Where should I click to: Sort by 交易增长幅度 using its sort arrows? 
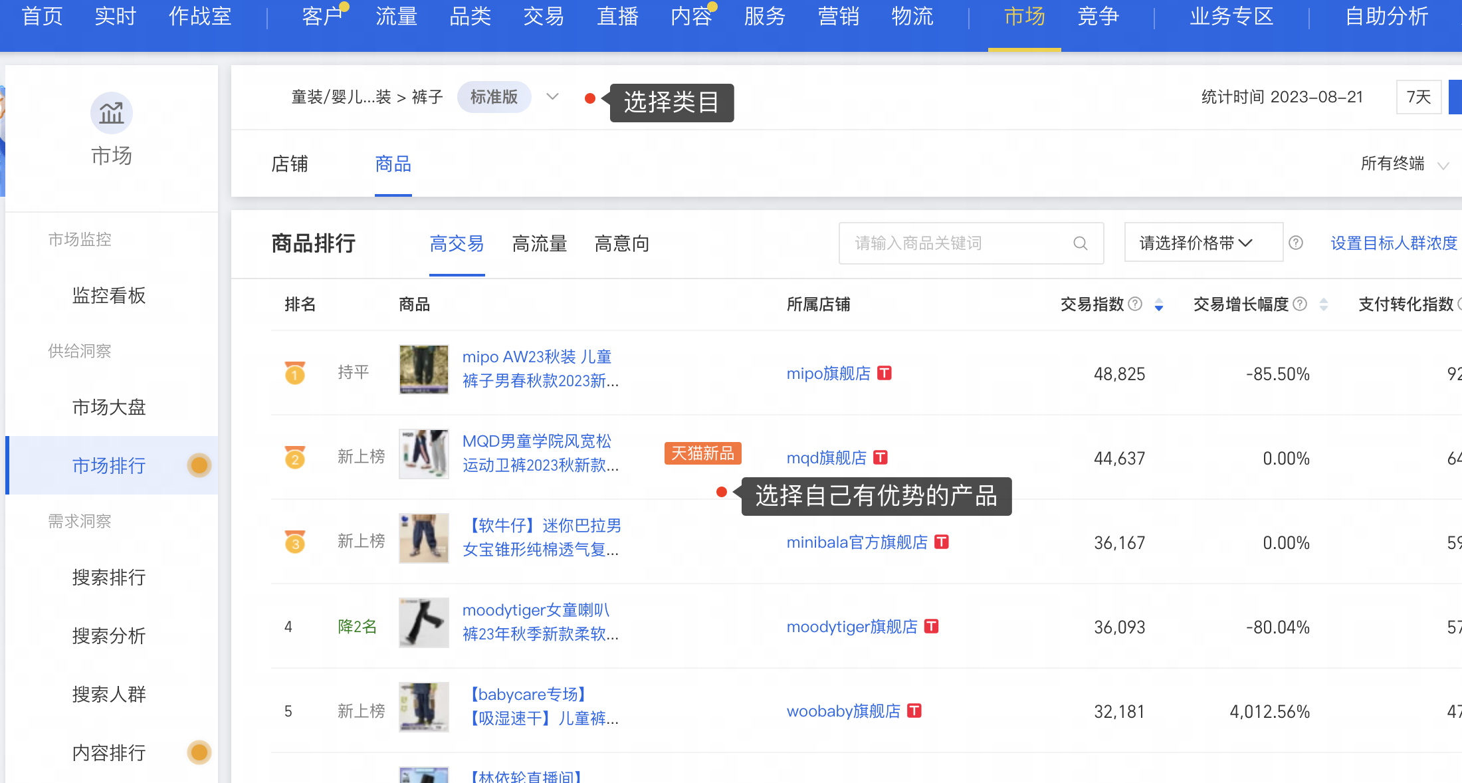click(x=1324, y=304)
